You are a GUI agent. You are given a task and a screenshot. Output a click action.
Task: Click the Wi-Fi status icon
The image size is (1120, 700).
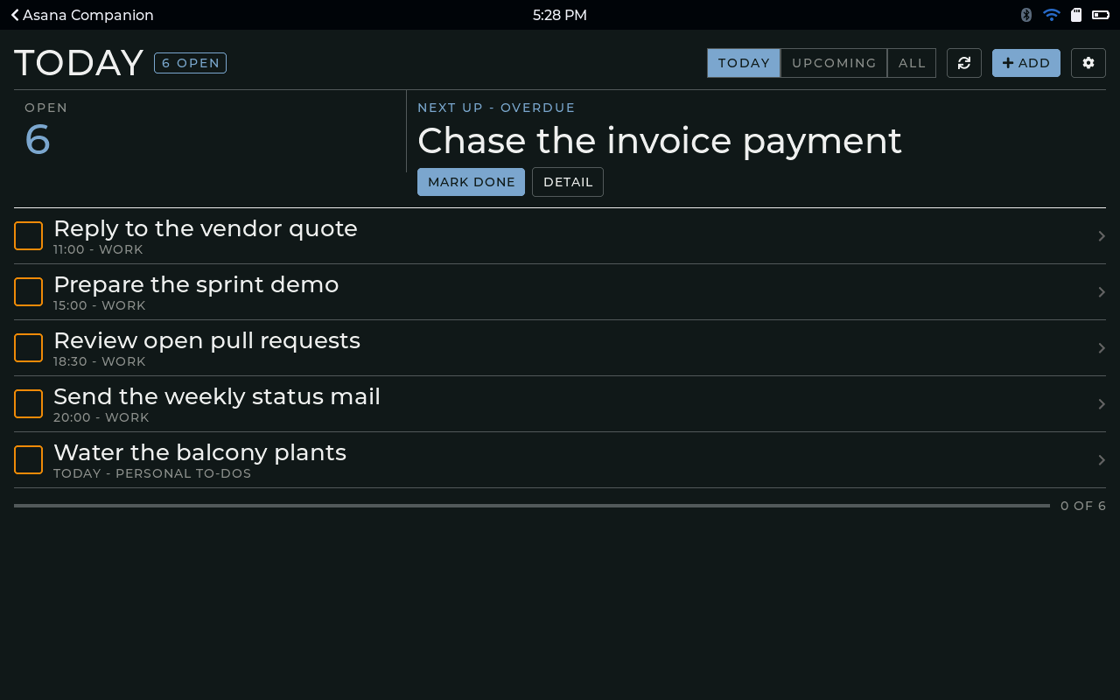click(x=1052, y=15)
